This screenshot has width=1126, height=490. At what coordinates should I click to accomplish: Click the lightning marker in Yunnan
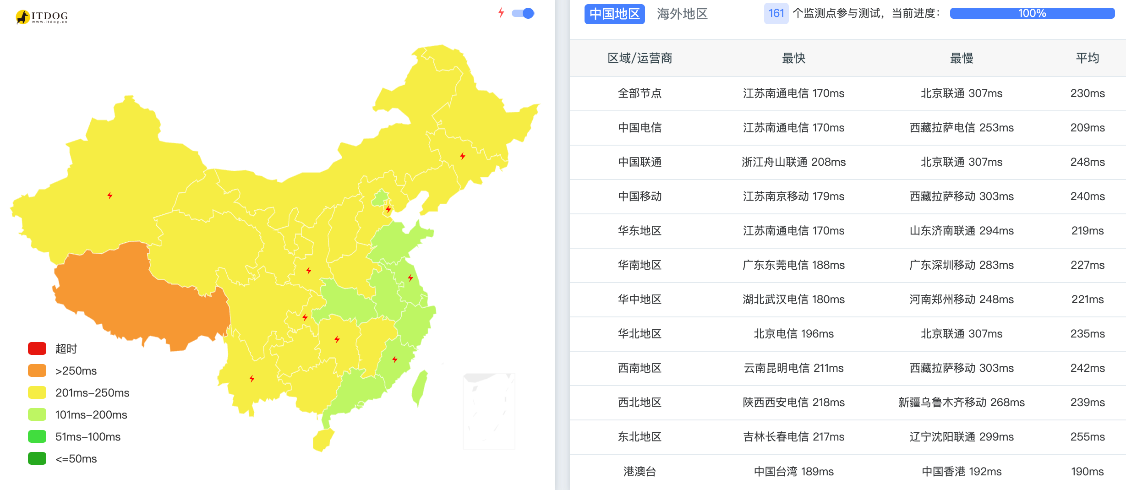252,378
